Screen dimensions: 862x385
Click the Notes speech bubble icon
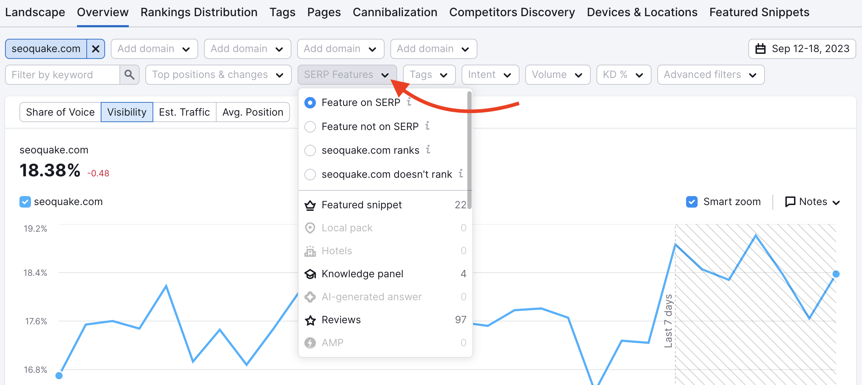coord(790,202)
